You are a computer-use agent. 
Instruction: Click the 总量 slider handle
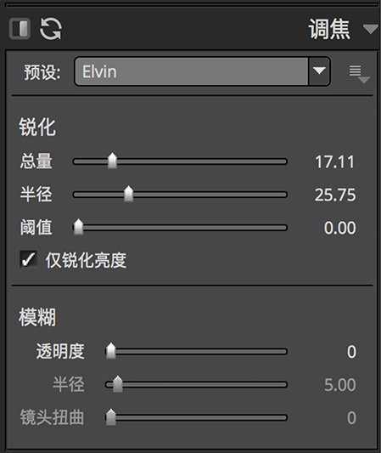(112, 161)
